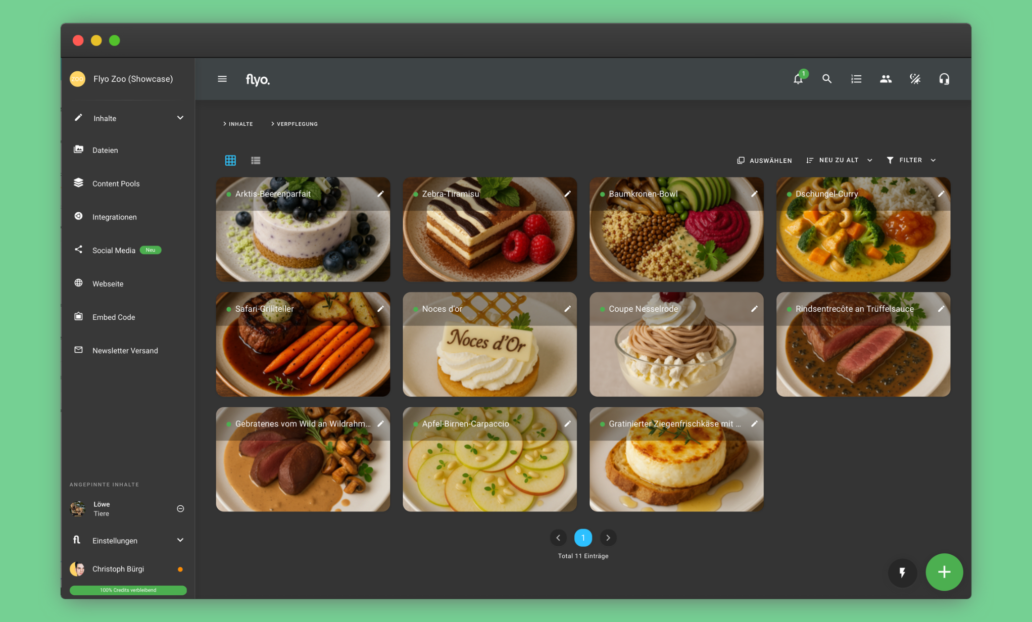Edit Rindsentrecôte an Trüffelsauce pencil icon
The height and width of the screenshot is (622, 1032).
click(941, 309)
